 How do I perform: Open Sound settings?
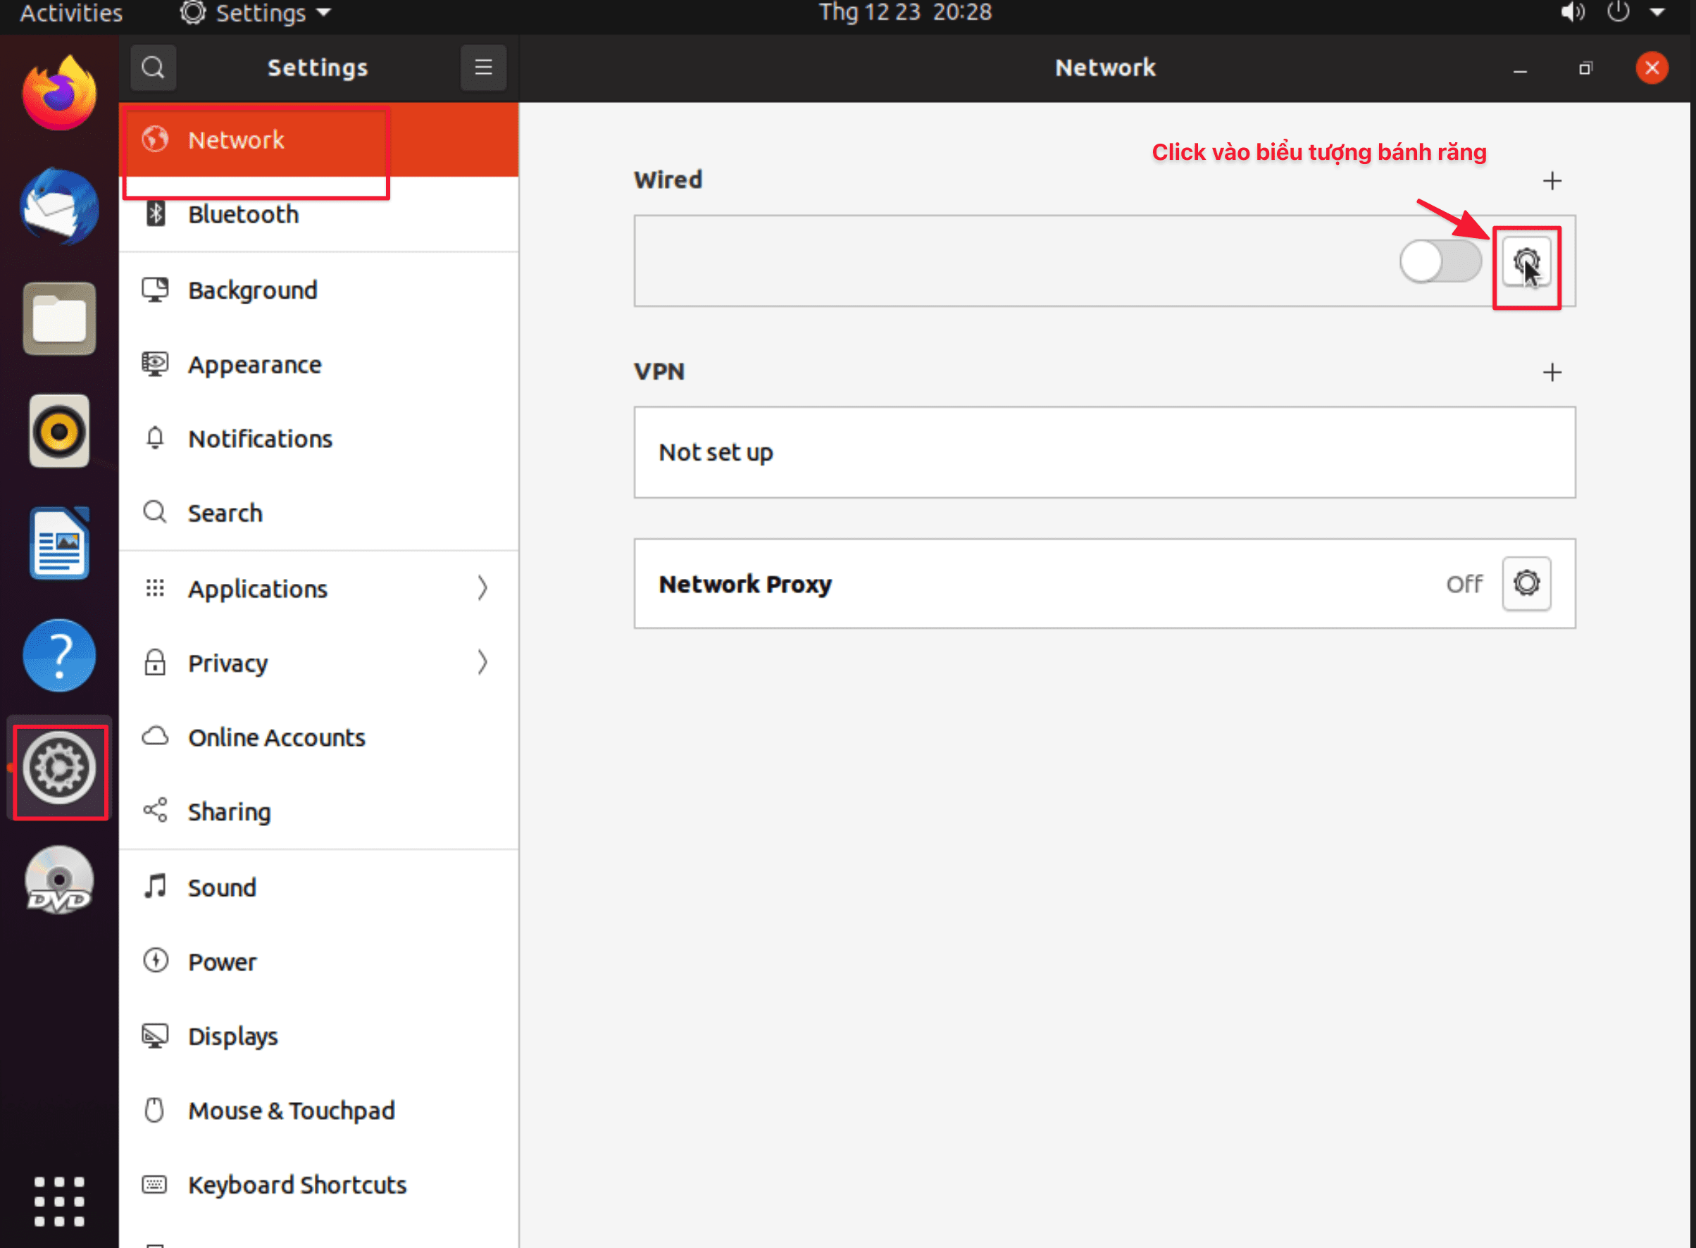(x=221, y=887)
